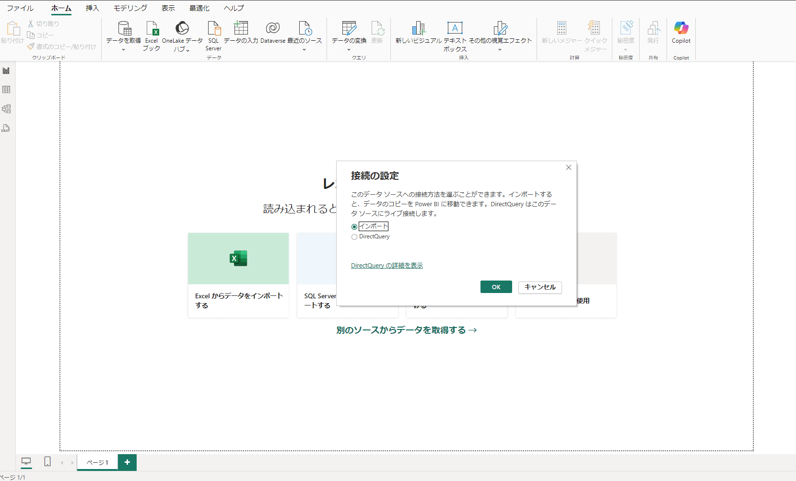Switch to the model view in the sidebar

pyautogui.click(x=6, y=109)
